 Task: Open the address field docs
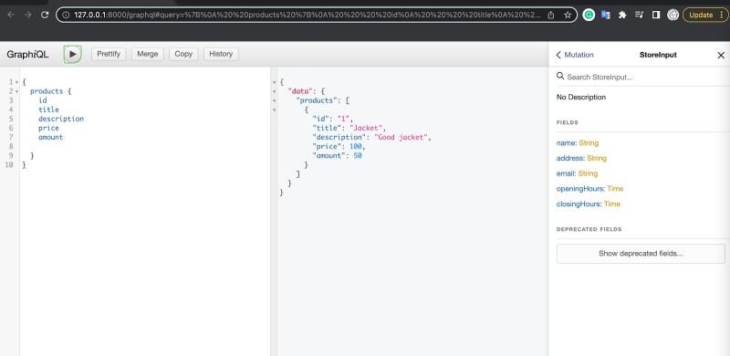pos(570,159)
